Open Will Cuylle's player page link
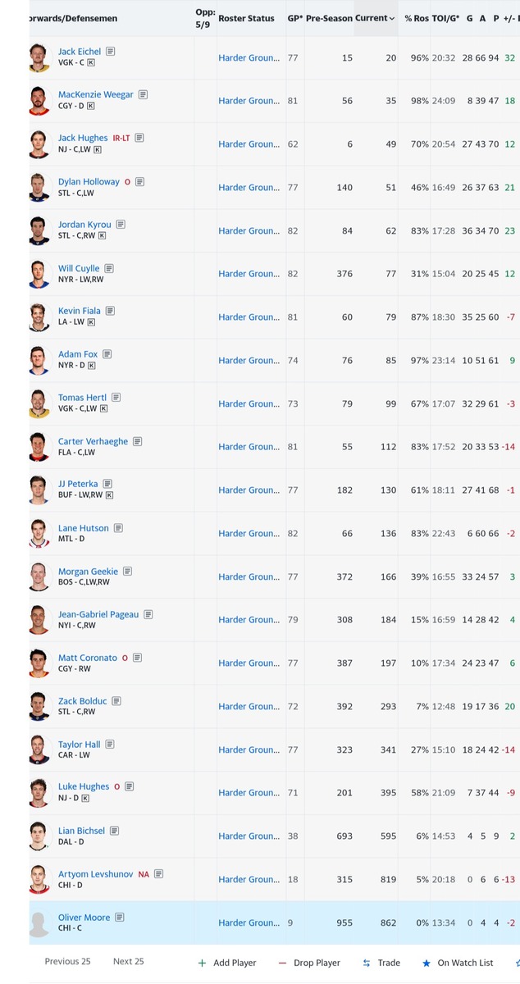The image size is (520, 984). click(79, 268)
